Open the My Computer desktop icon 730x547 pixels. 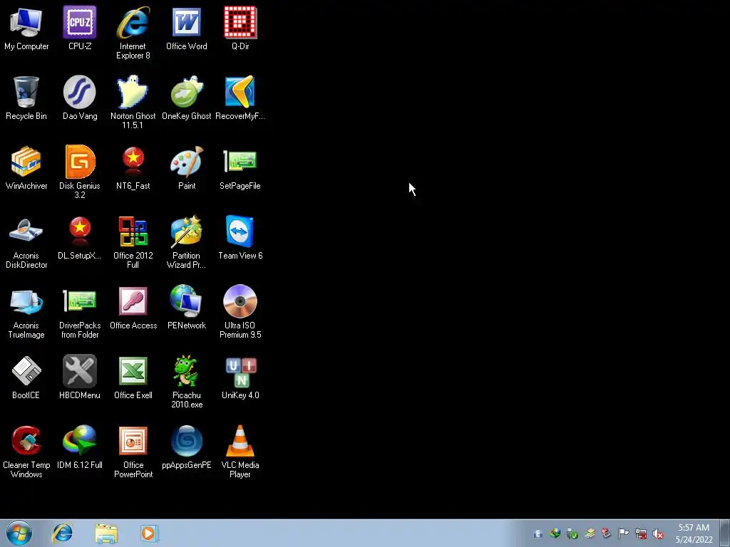[x=26, y=28]
